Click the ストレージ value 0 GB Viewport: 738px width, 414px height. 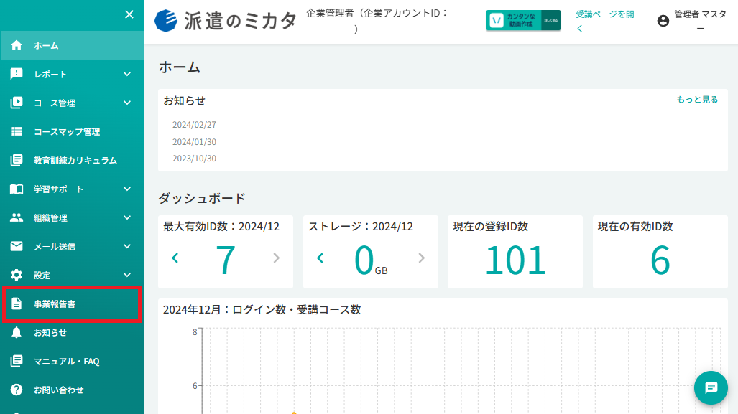(370, 260)
